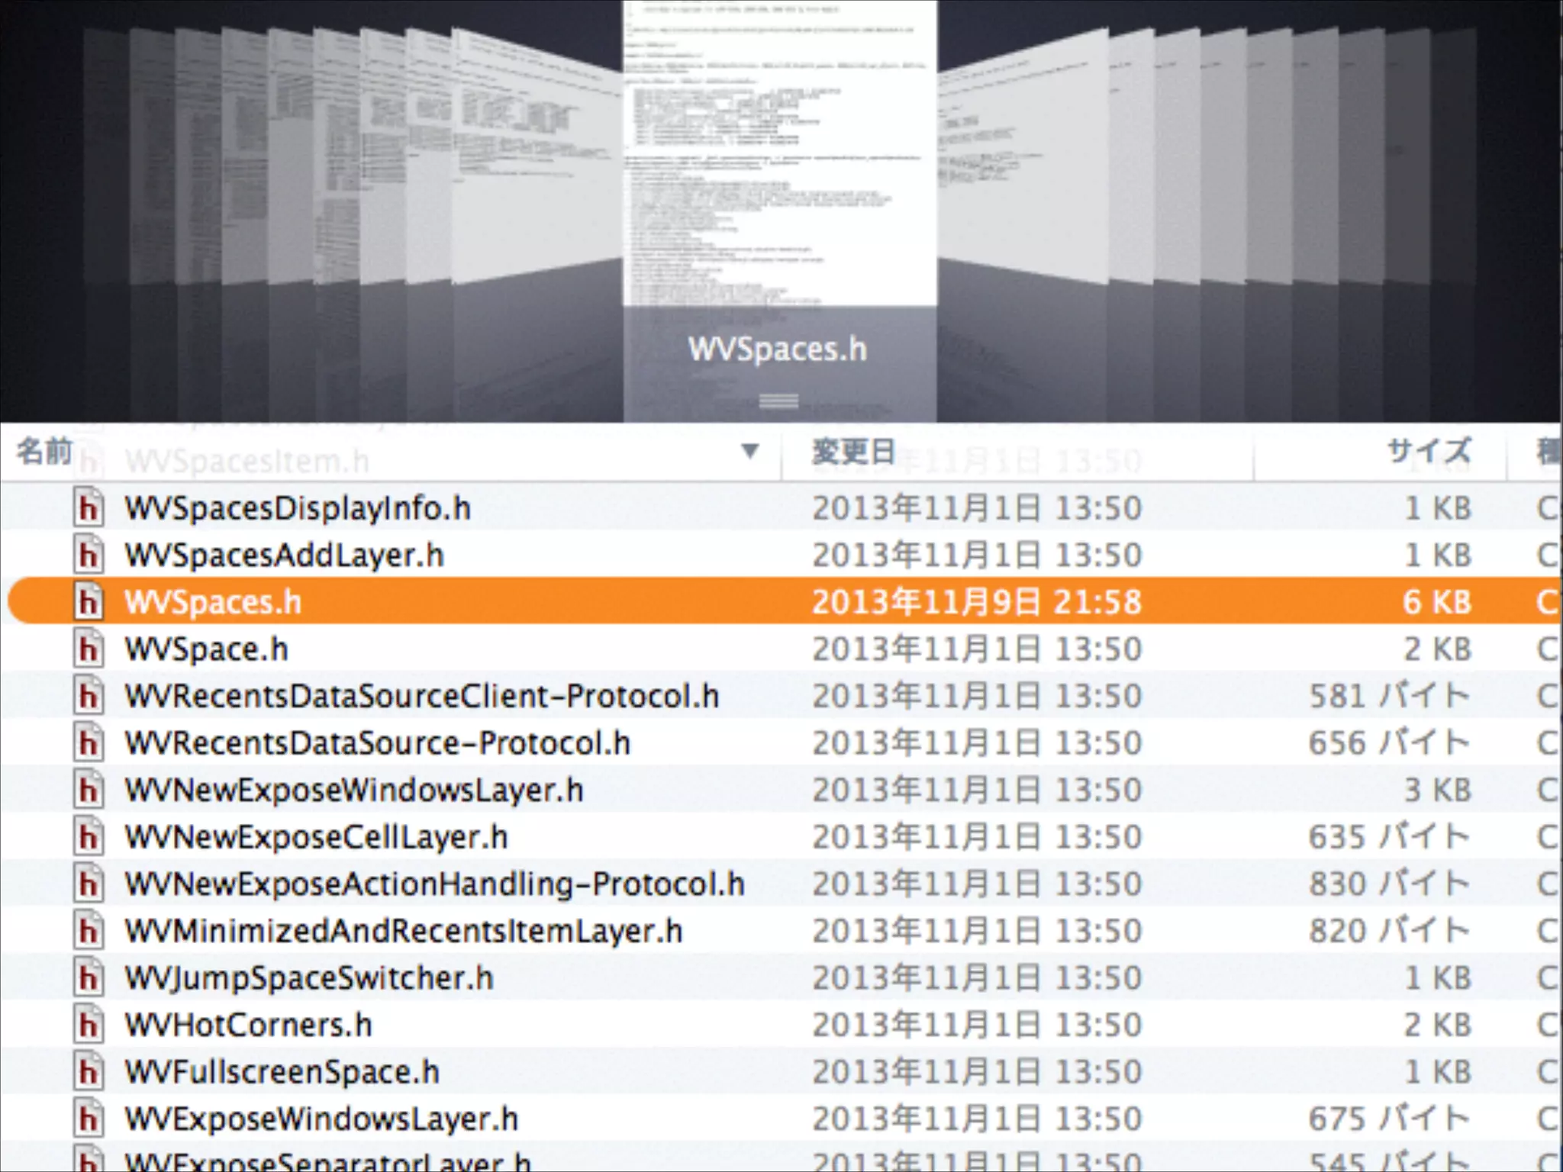Select the cover immediately left of center

click(x=534, y=160)
